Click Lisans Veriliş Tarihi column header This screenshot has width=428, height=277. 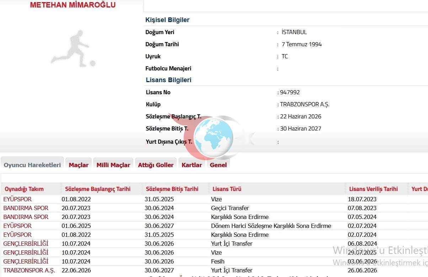point(374,189)
